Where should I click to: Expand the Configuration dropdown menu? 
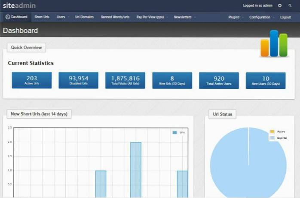coord(261,17)
